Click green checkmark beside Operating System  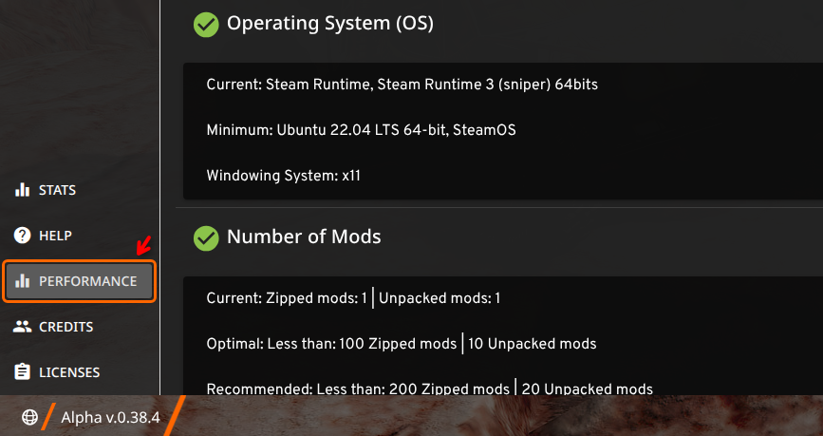coord(206,24)
